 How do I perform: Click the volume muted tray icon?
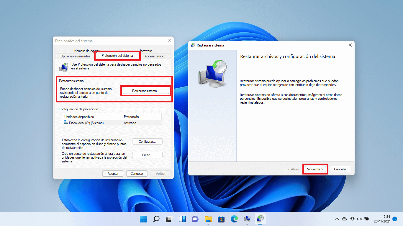359,219
